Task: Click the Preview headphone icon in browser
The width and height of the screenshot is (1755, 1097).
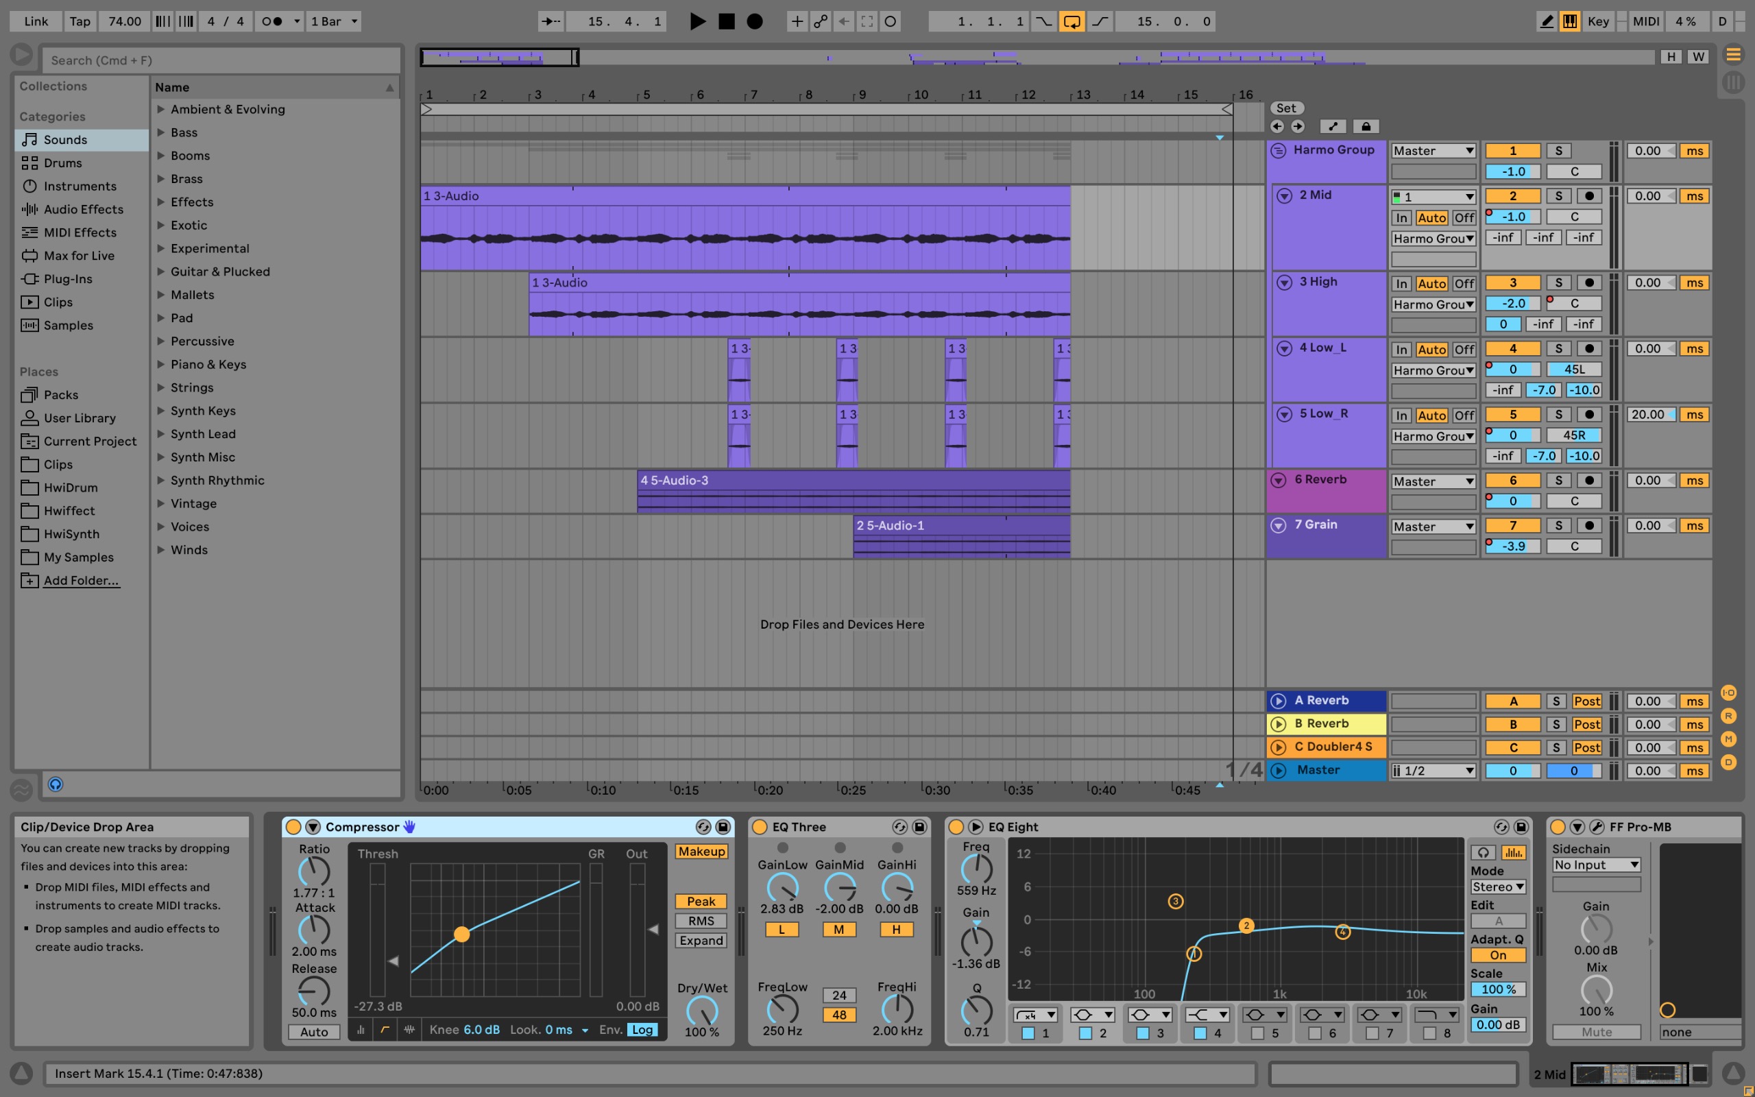Action: [56, 784]
